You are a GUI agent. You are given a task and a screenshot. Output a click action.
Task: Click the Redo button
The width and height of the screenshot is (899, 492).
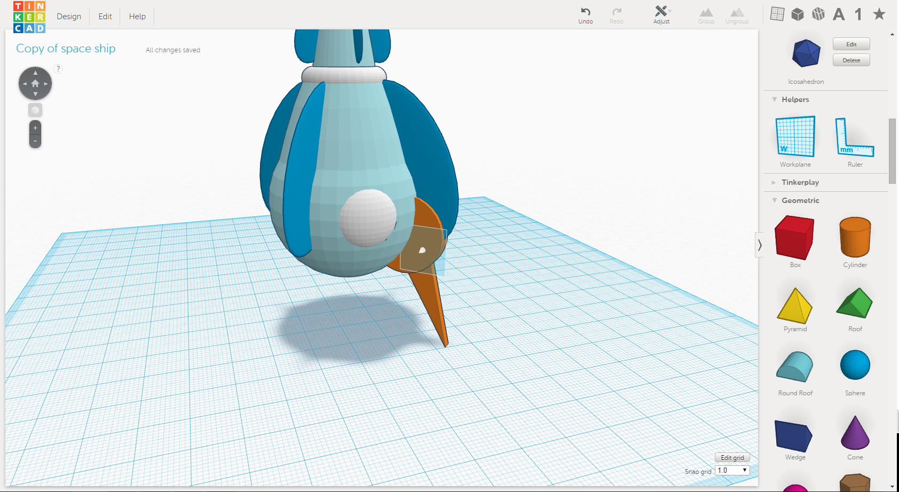pos(617,15)
